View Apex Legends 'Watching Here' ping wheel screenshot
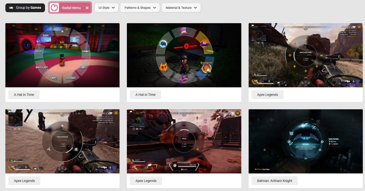This screenshot has width=365, height=191. (306, 55)
